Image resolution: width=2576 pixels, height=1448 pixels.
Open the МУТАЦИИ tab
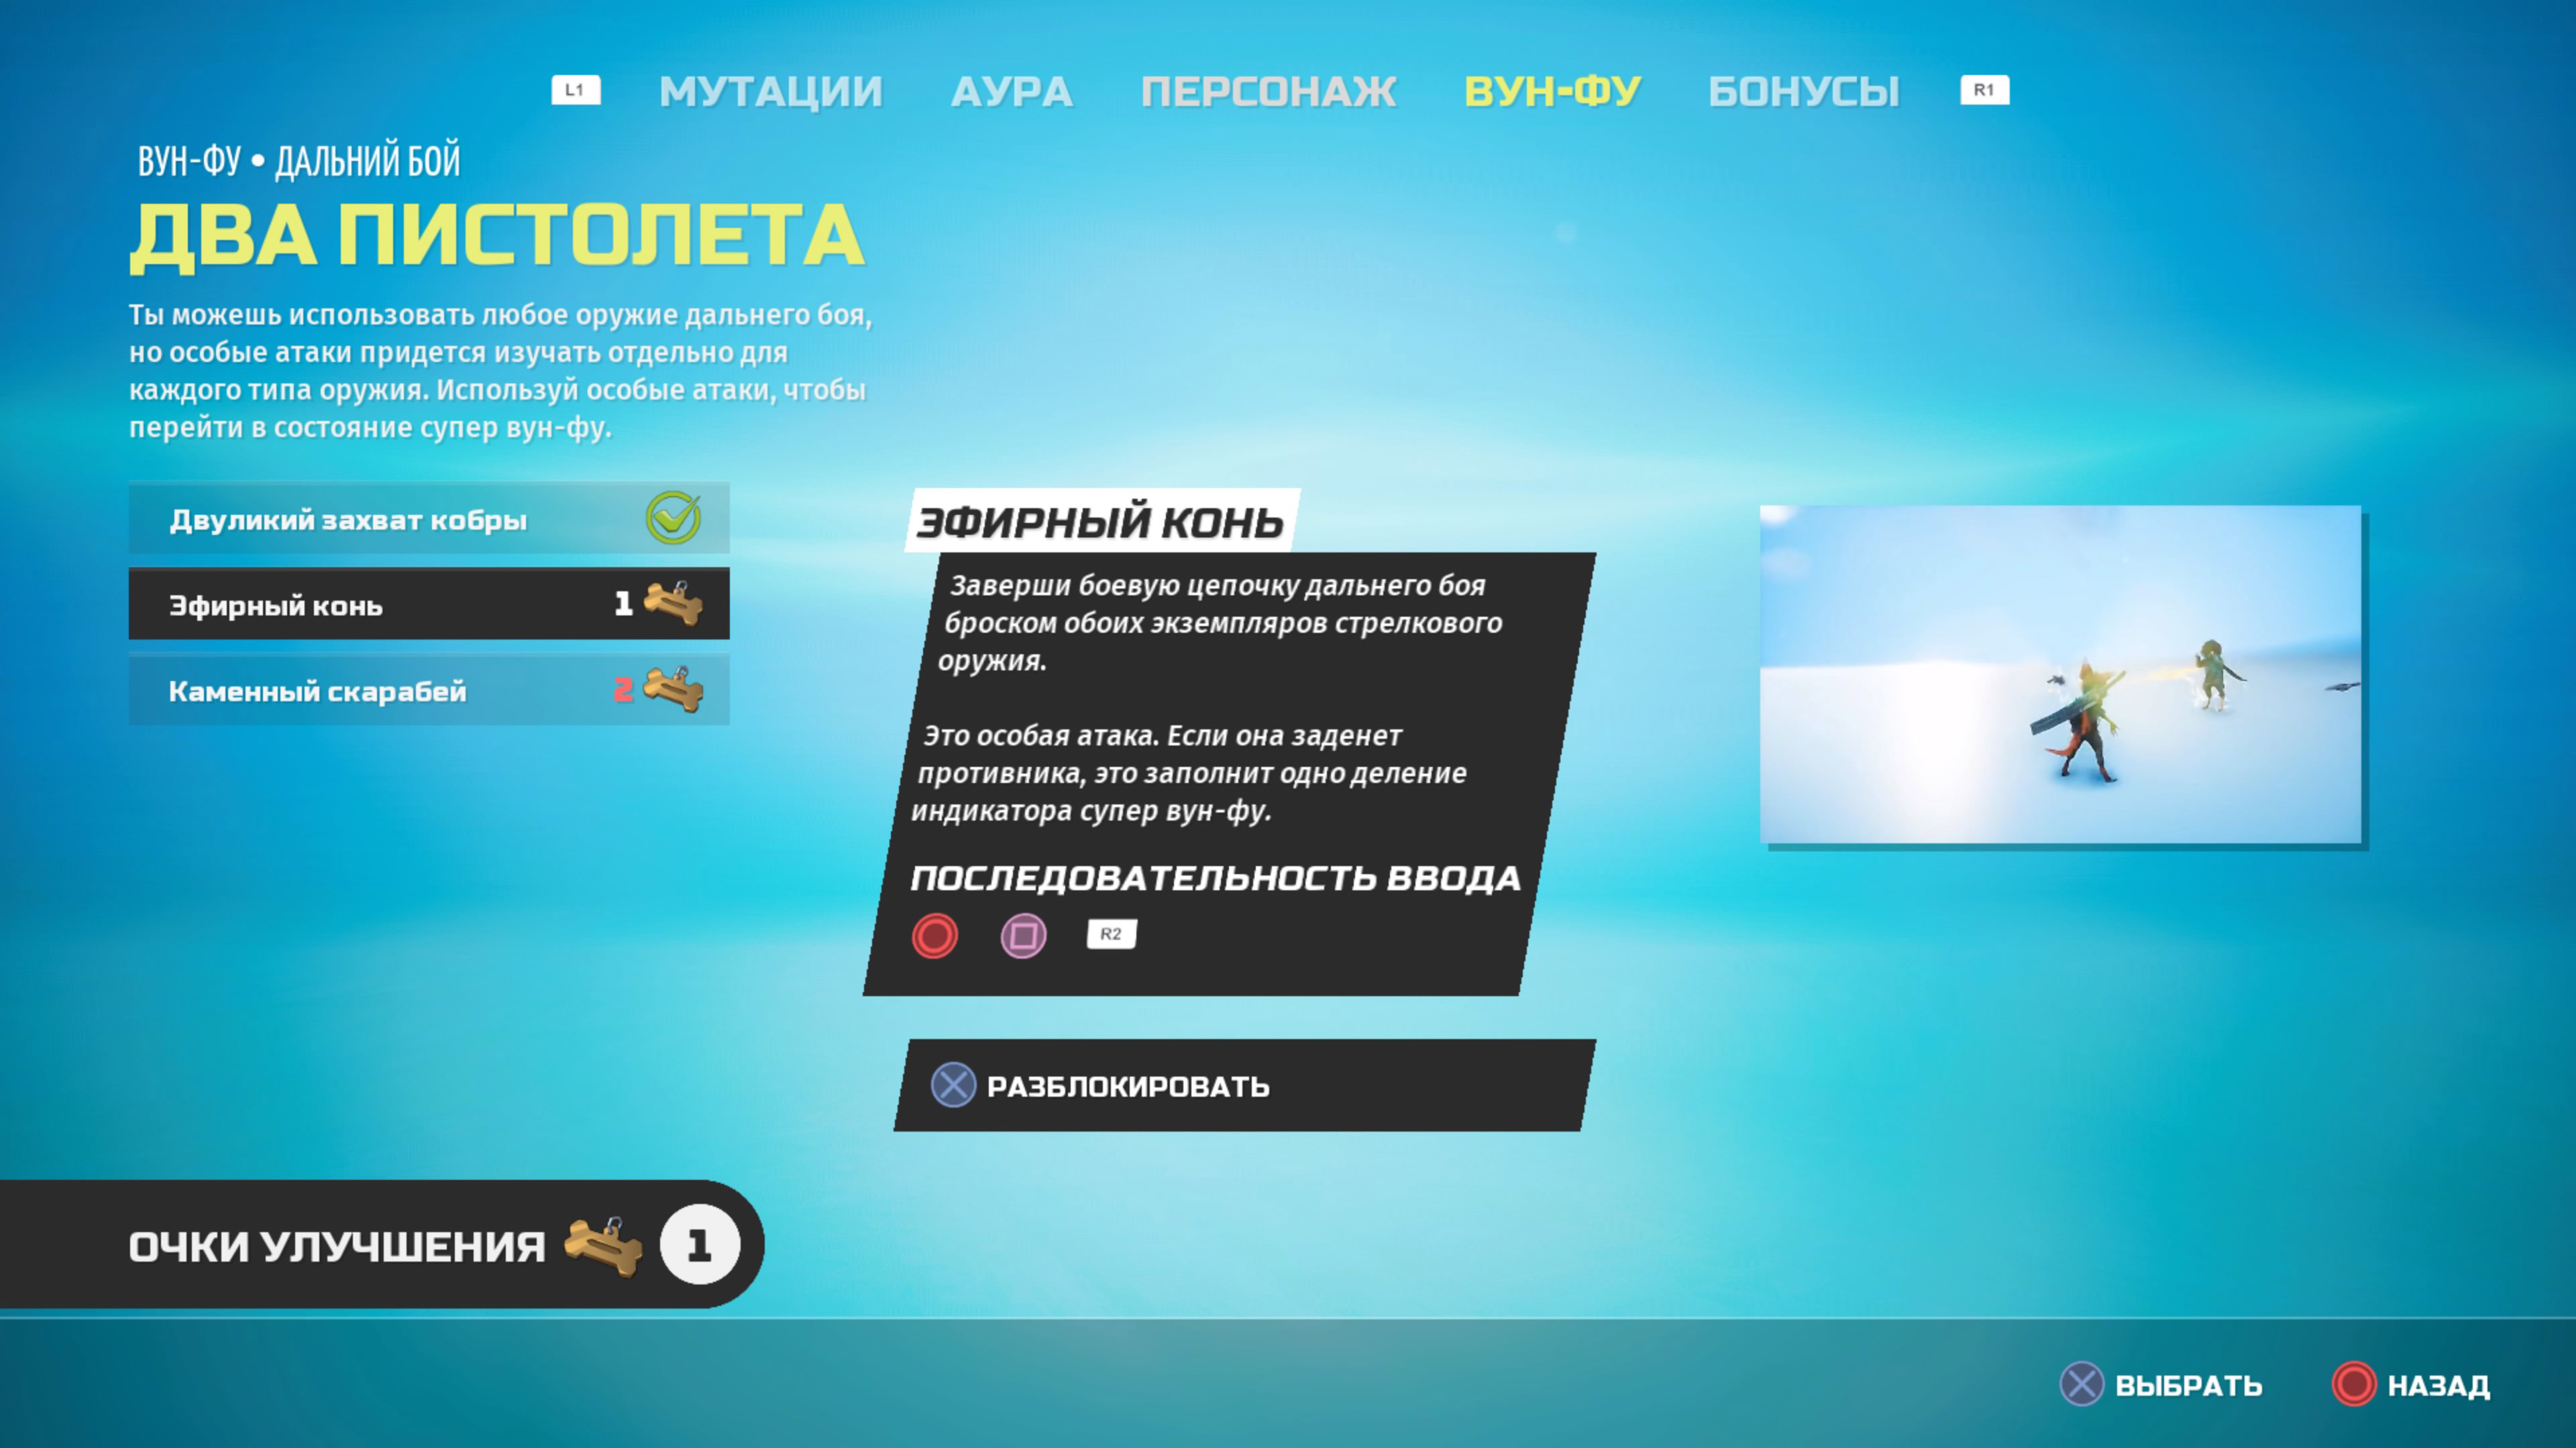tap(770, 92)
